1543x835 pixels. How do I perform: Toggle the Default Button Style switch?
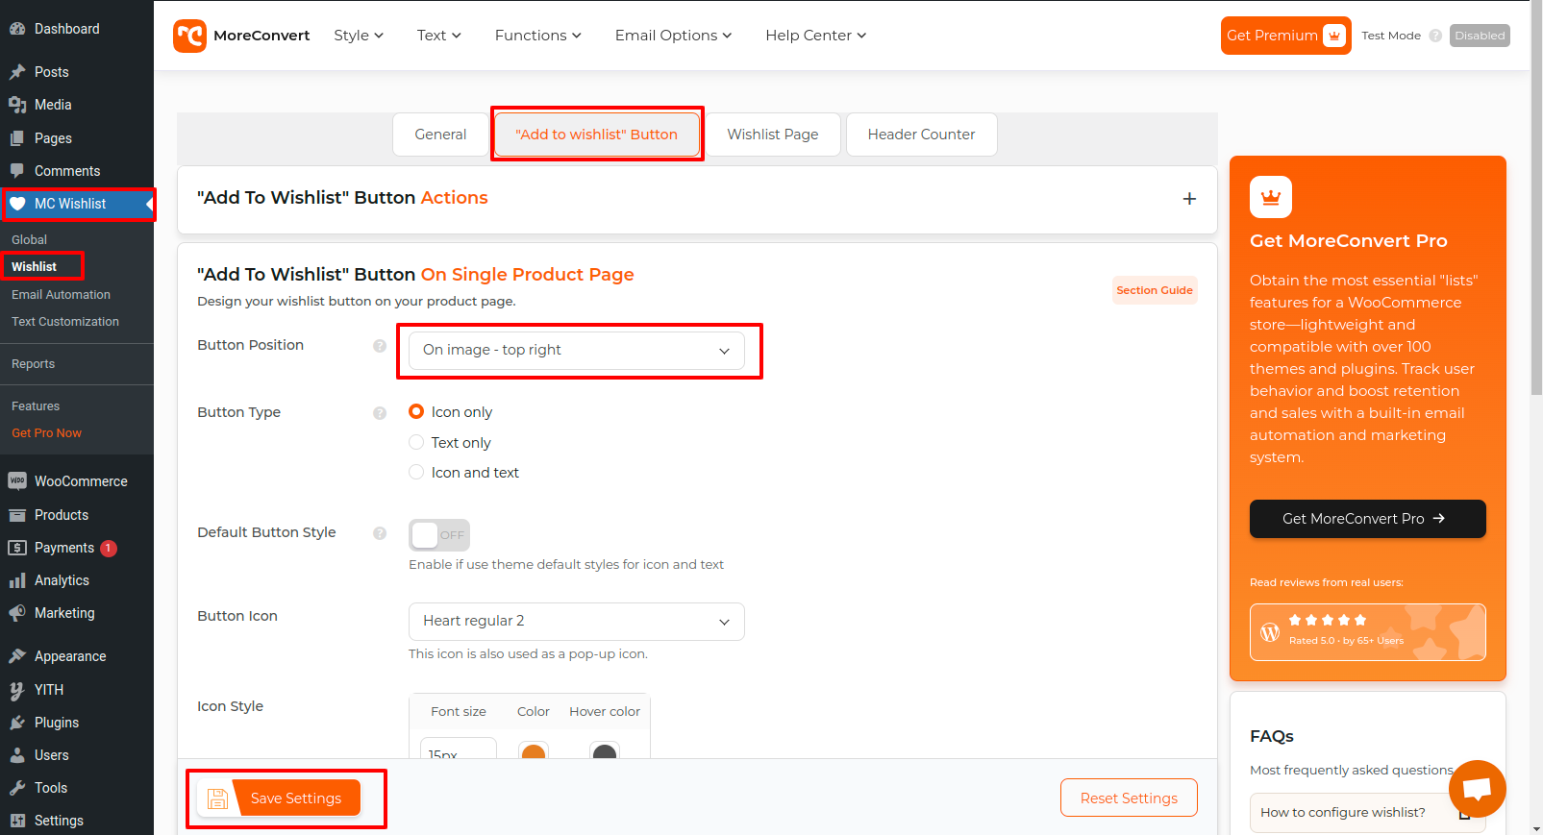tap(439, 535)
